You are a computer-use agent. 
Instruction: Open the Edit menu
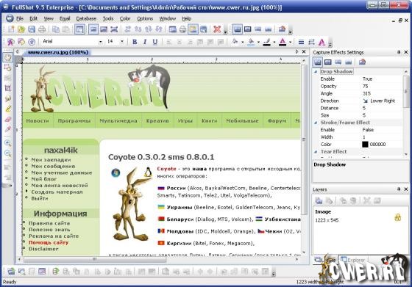click(x=33, y=18)
